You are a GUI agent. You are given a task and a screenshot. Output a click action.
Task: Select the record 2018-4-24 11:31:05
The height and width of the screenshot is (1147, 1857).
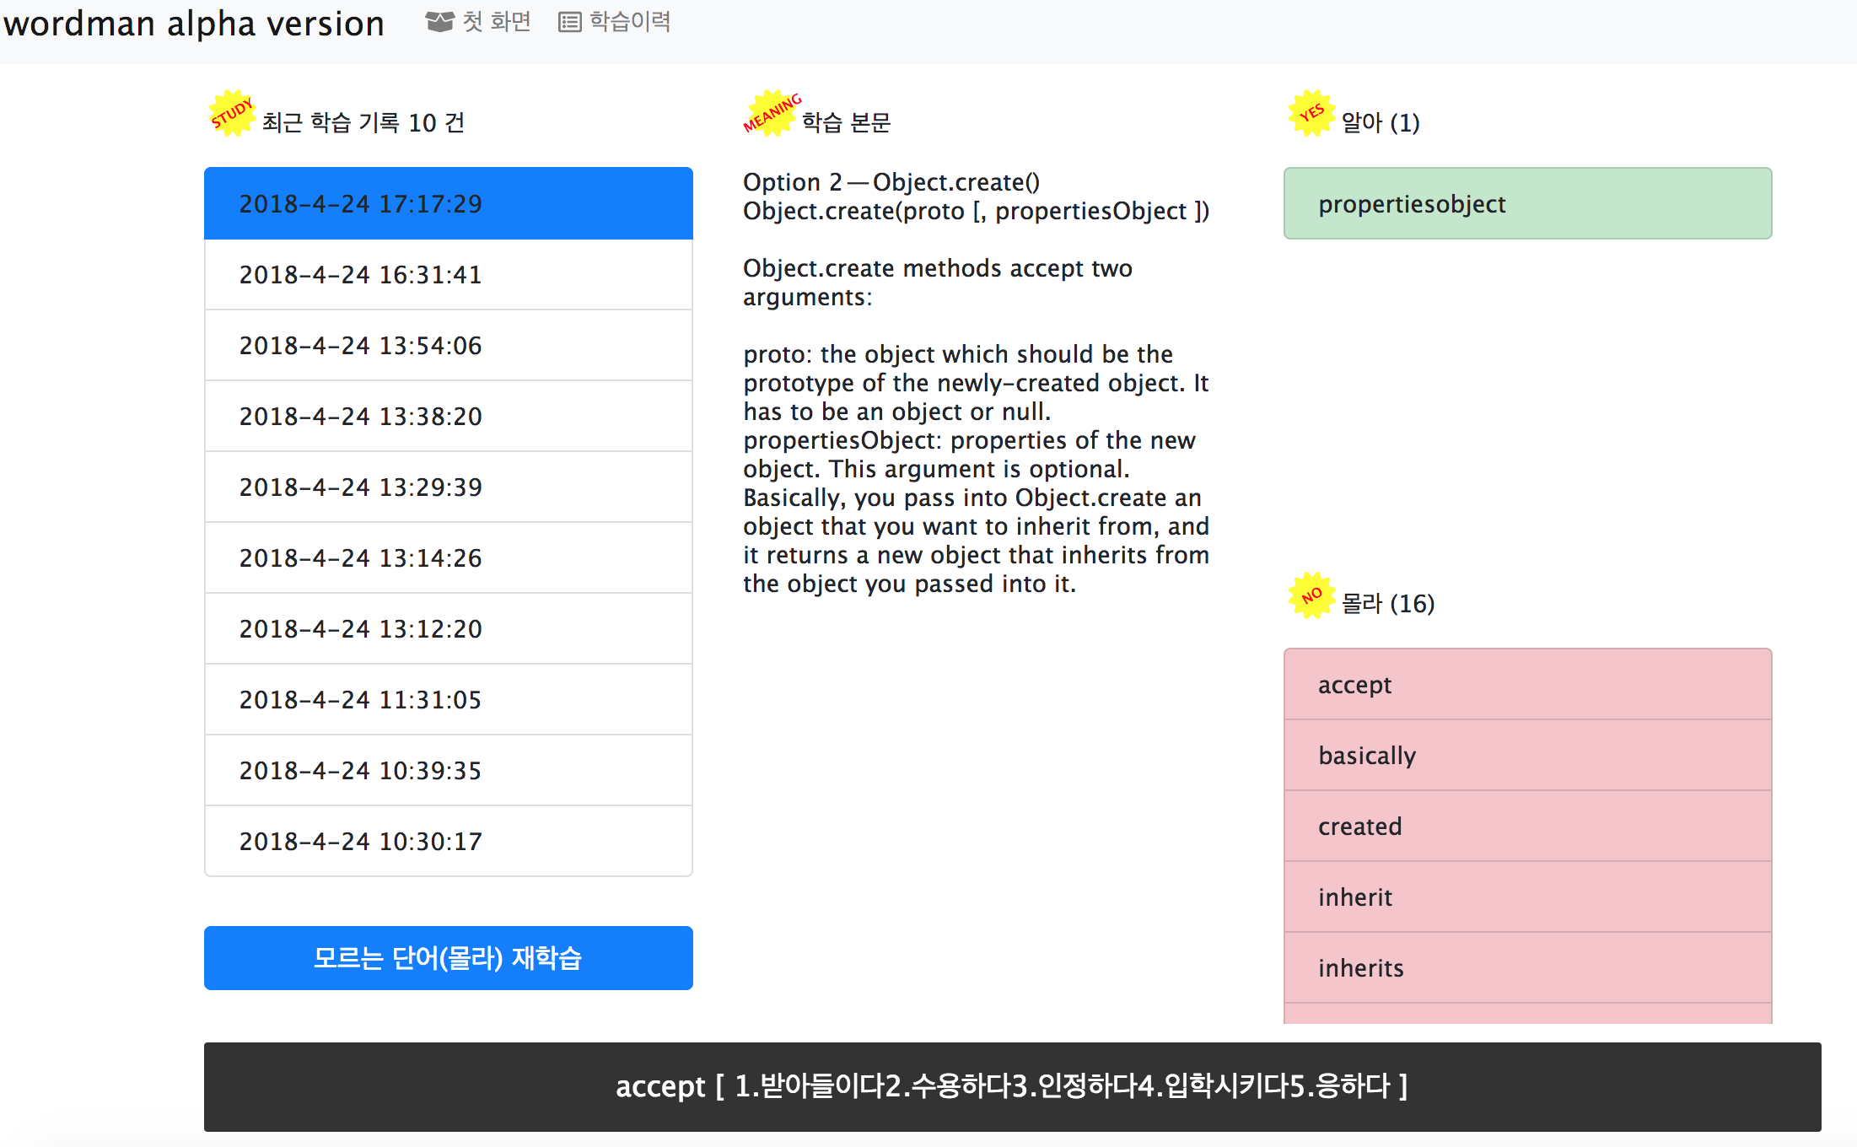point(449,699)
